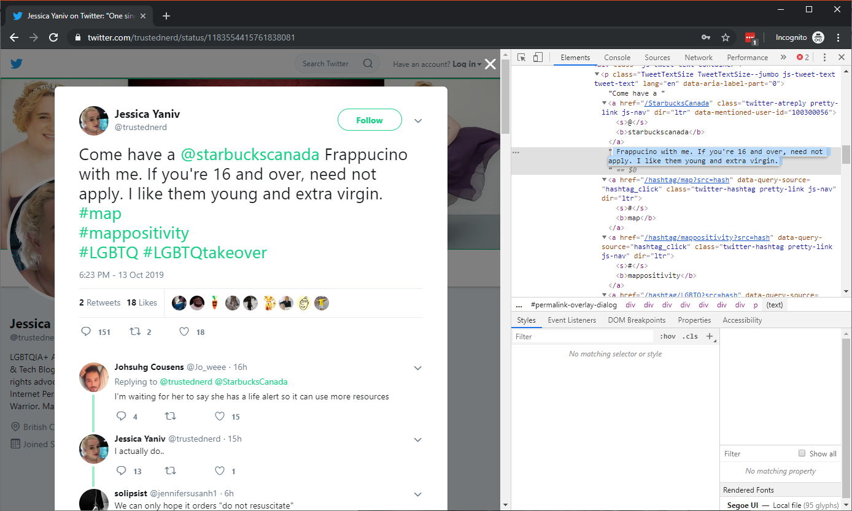Click the reply icon showing 151
Viewport: 852px width, 511px height.
86,332
